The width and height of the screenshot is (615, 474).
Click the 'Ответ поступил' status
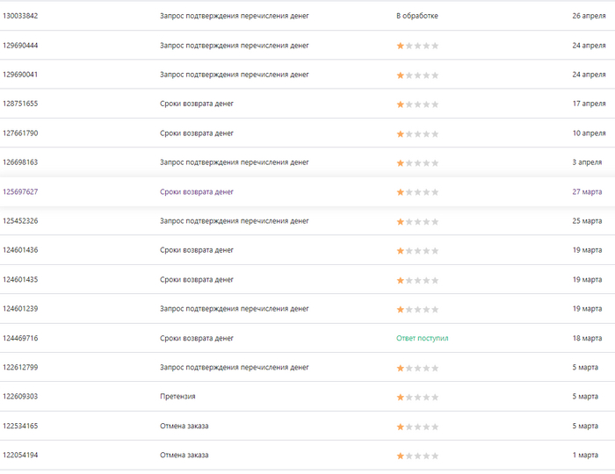click(423, 338)
